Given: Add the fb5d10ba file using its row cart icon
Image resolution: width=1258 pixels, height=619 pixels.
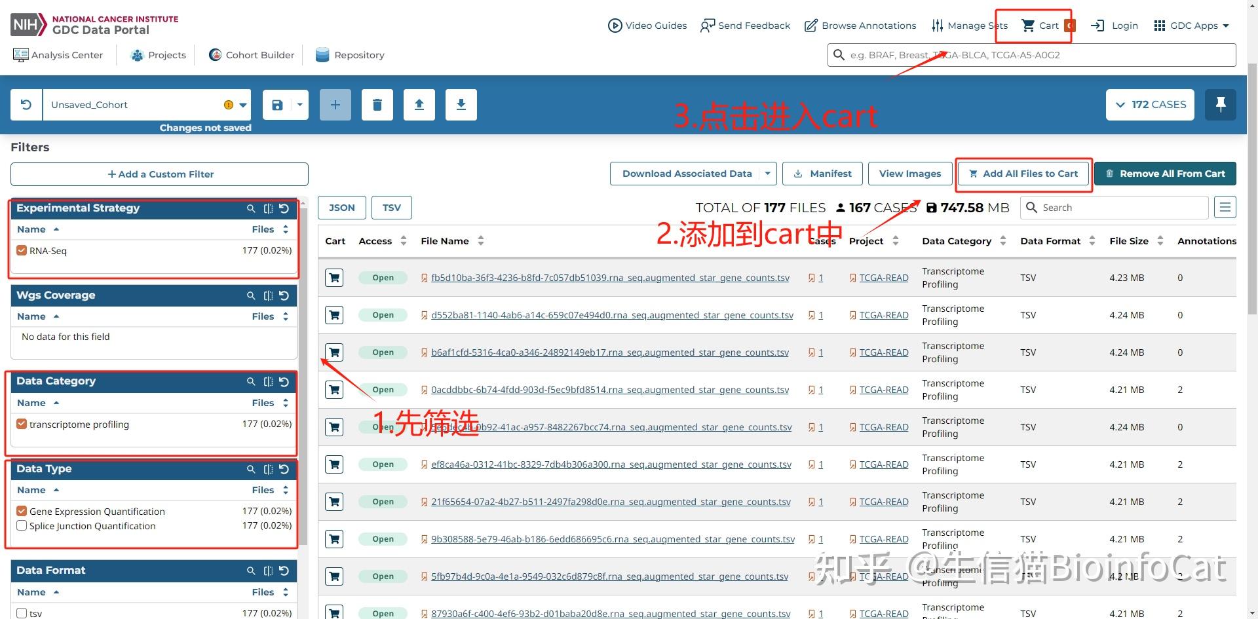Looking at the screenshot, I should [x=334, y=277].
